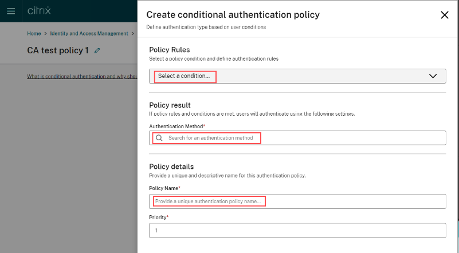Click the Policy Name field label
The image size is (459, 253).
click(164, 188)
